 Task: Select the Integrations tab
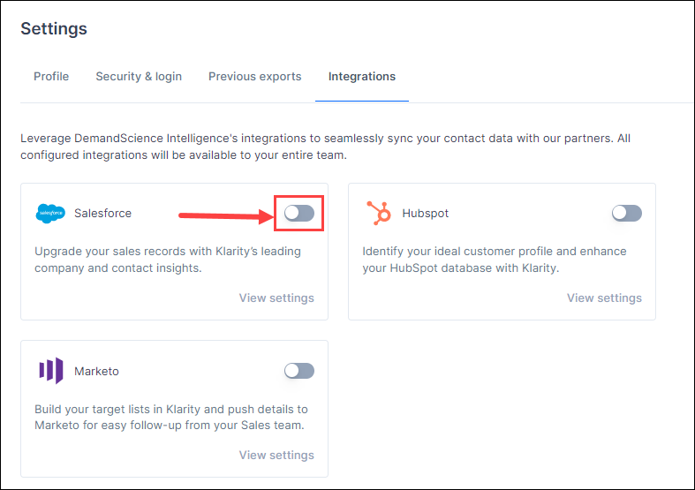click(x=362, y=77)
